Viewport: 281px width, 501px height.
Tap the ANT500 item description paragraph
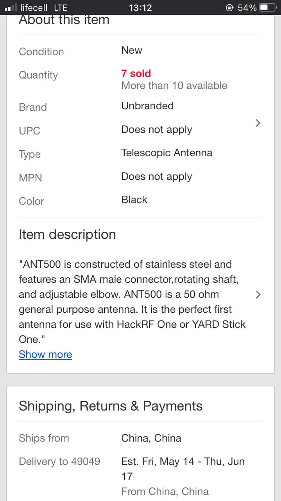click(133, 302)
